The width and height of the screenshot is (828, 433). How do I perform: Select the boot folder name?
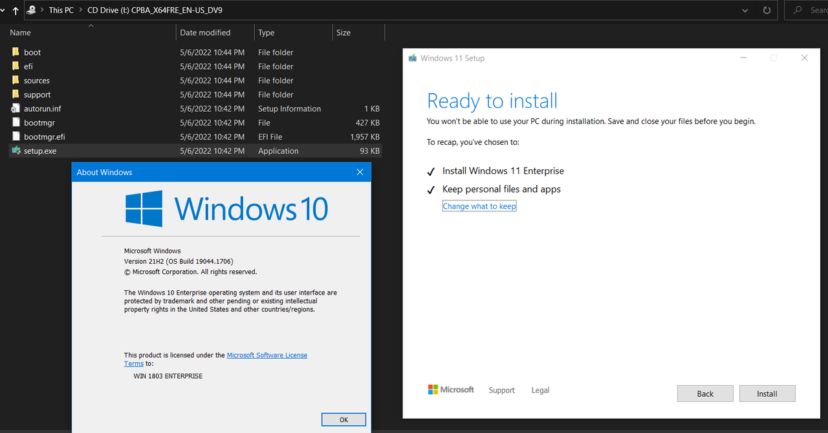(x=32, y=52)
